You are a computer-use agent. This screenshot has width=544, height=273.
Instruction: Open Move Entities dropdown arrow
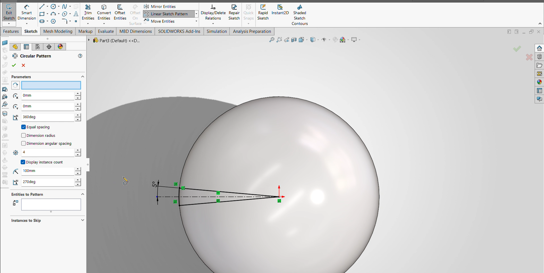pos(196,21)
